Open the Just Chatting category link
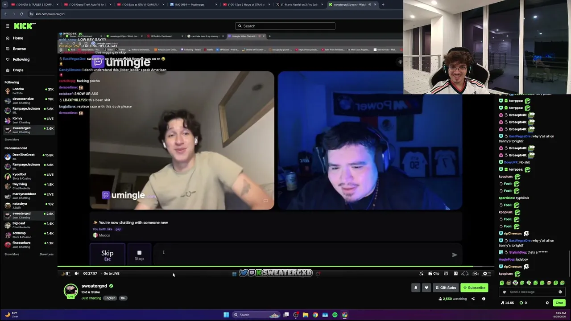 [91, 298]
